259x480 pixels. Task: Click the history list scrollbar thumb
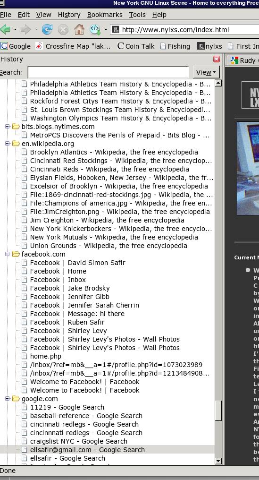pyautogui.click(x=218, y=411)
